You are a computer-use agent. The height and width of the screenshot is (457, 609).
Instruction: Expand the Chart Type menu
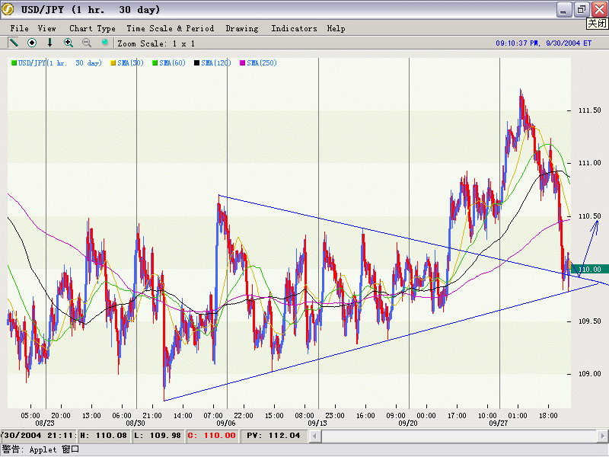pos(92,28)
